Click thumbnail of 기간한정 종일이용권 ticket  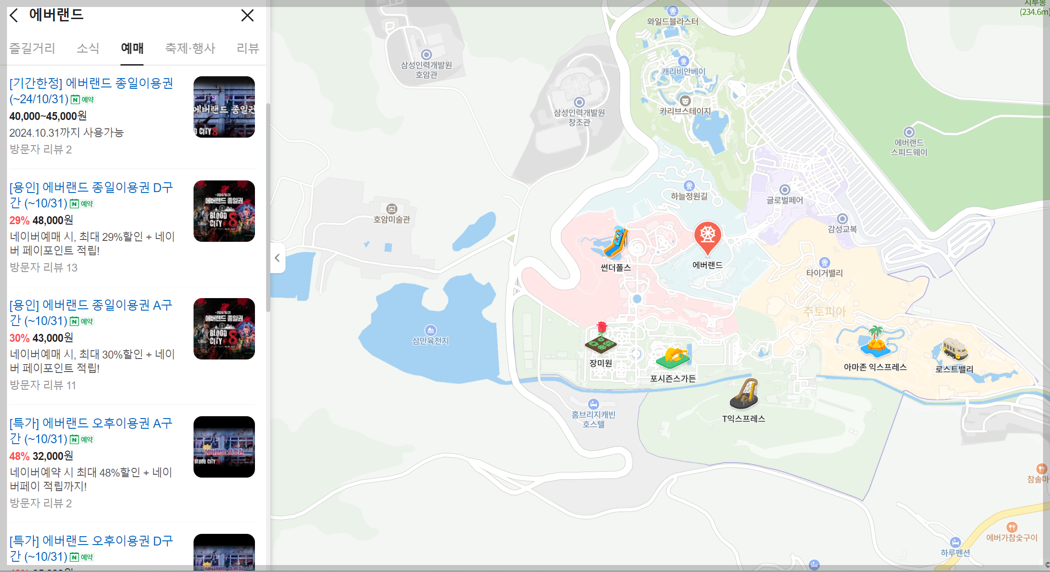point(224,107)
